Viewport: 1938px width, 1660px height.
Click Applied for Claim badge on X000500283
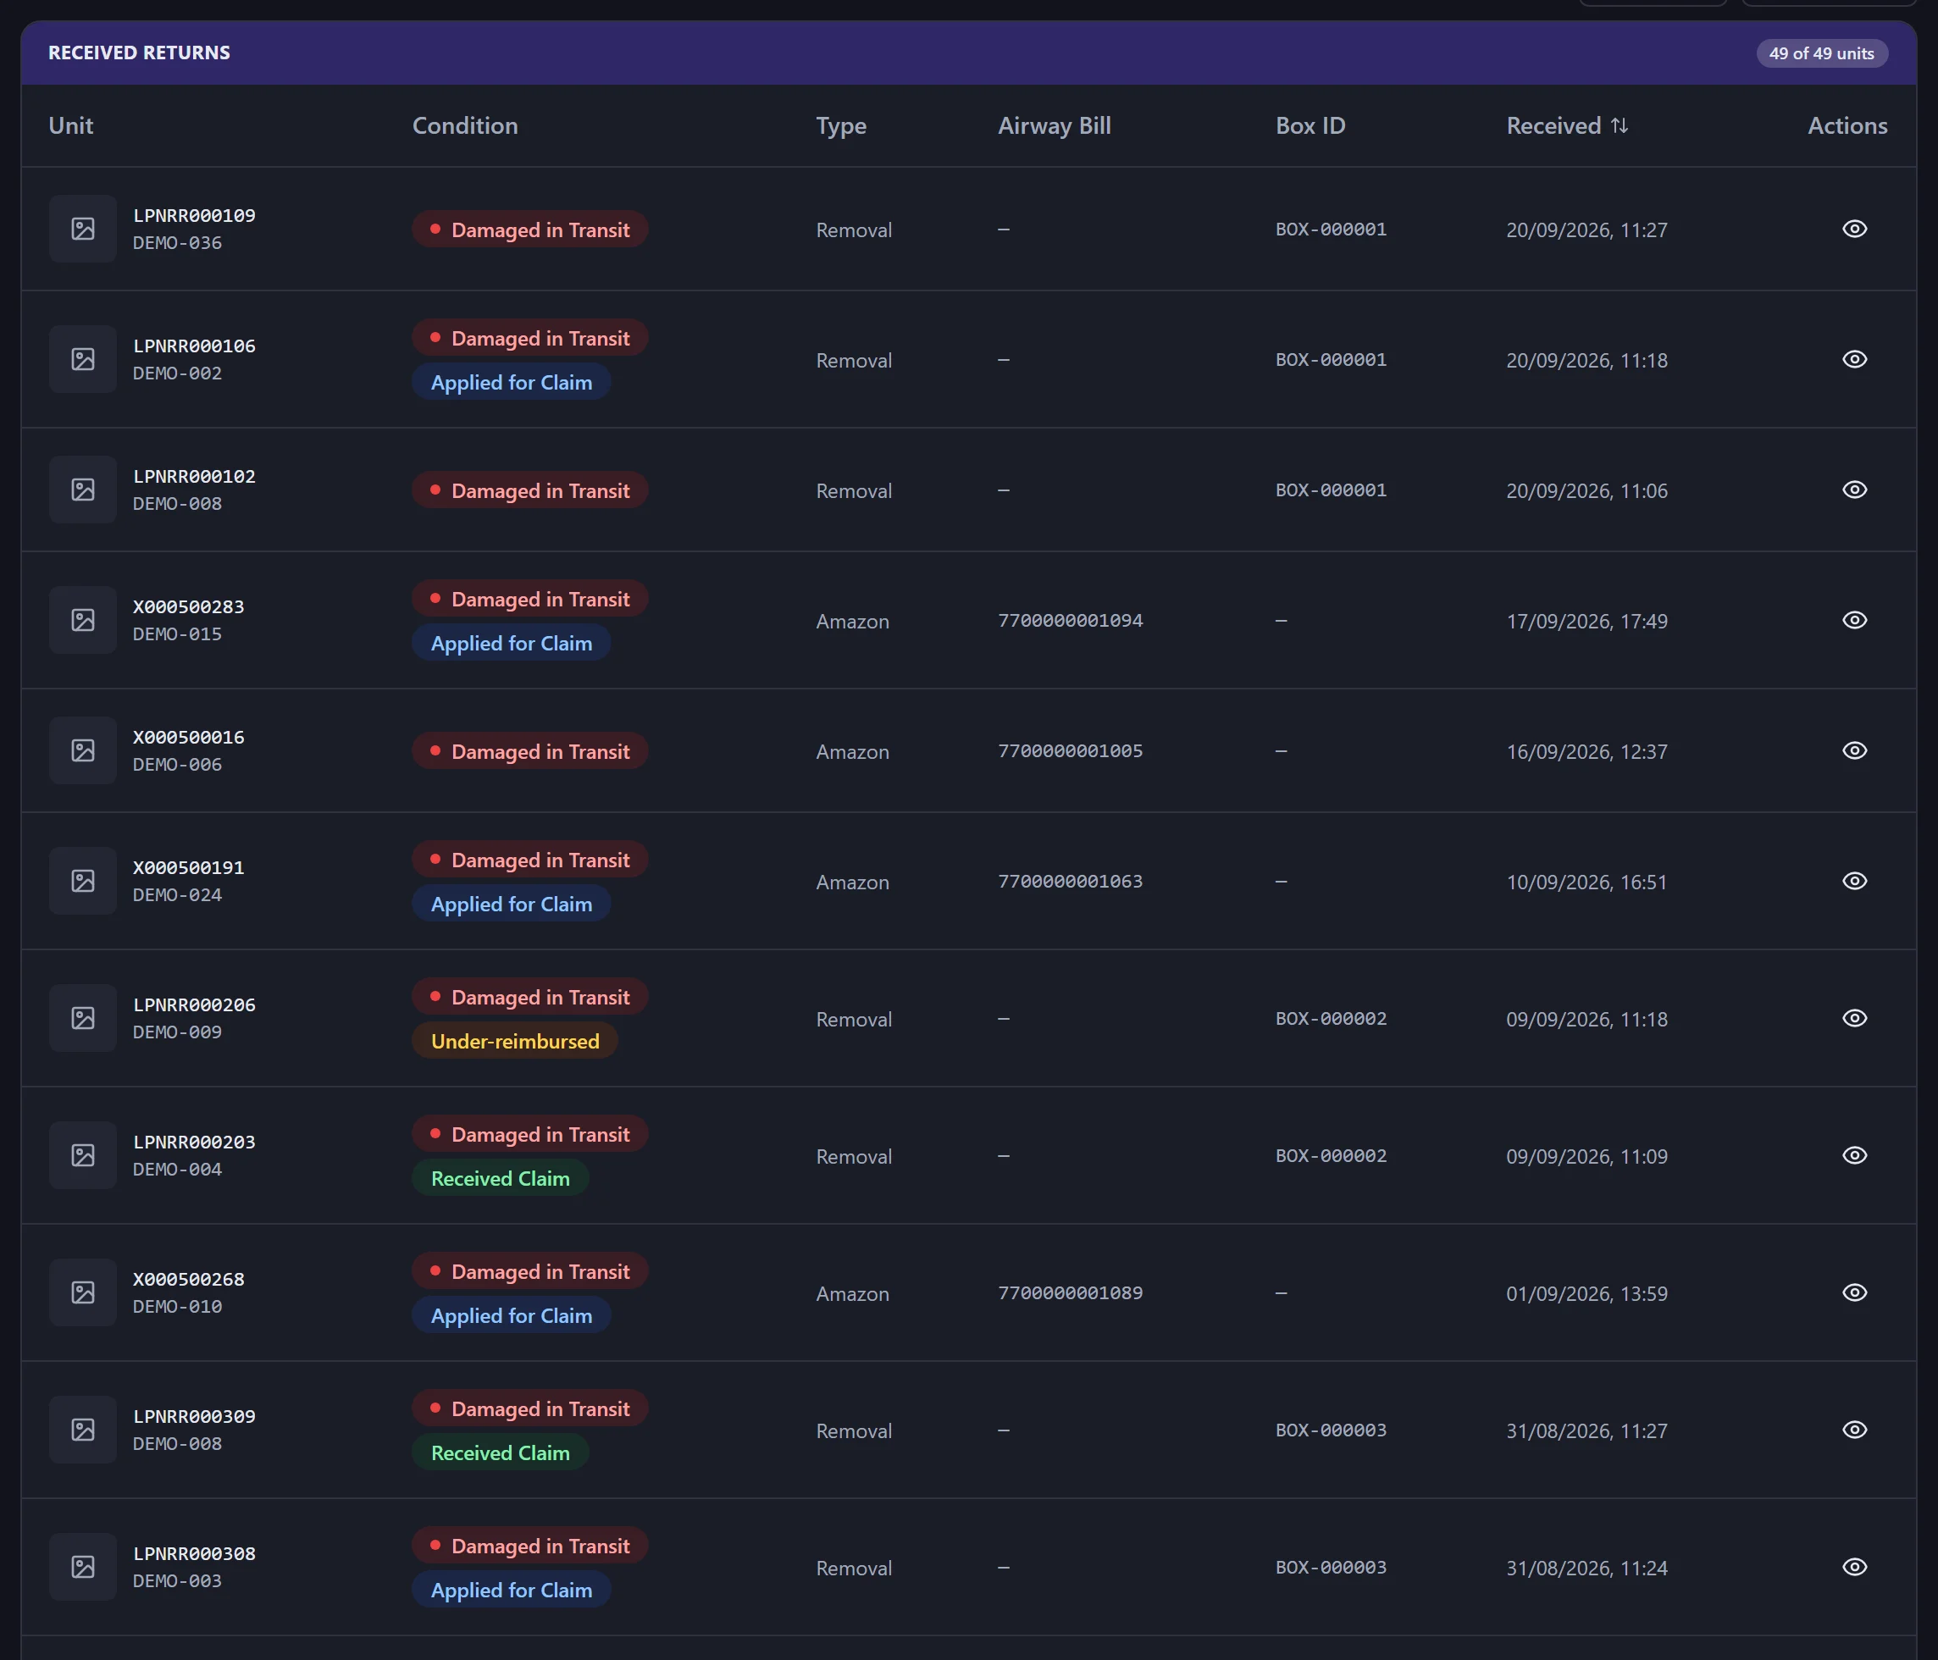[x=512, y=643]
